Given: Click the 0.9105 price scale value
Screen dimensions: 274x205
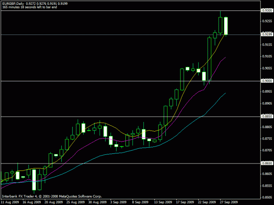Looking at the screenshot, I should tap(267, 56).
